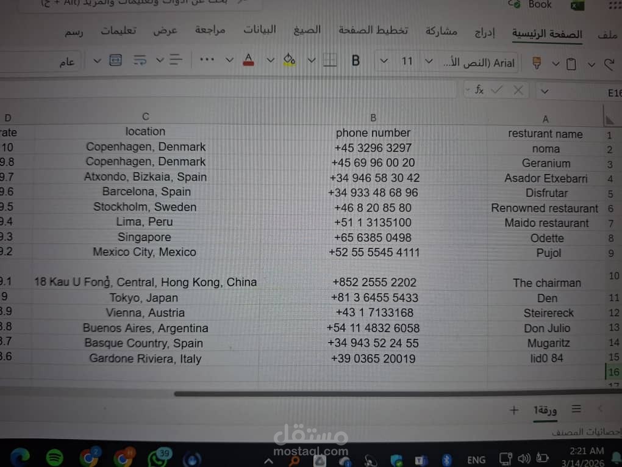
Task: Click the horizontal scrollbar
Action: click(x=398, y=394)
